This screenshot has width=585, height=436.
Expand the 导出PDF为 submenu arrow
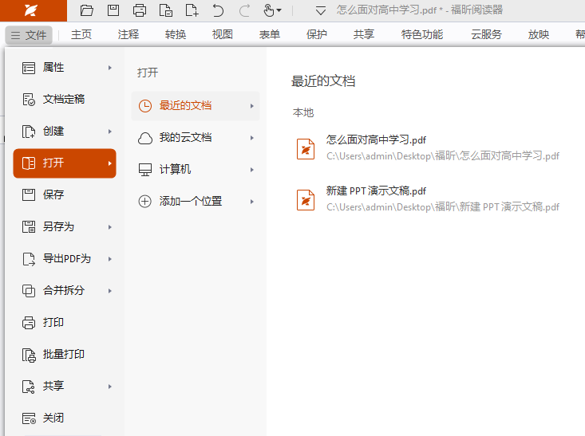pos(109,259)
